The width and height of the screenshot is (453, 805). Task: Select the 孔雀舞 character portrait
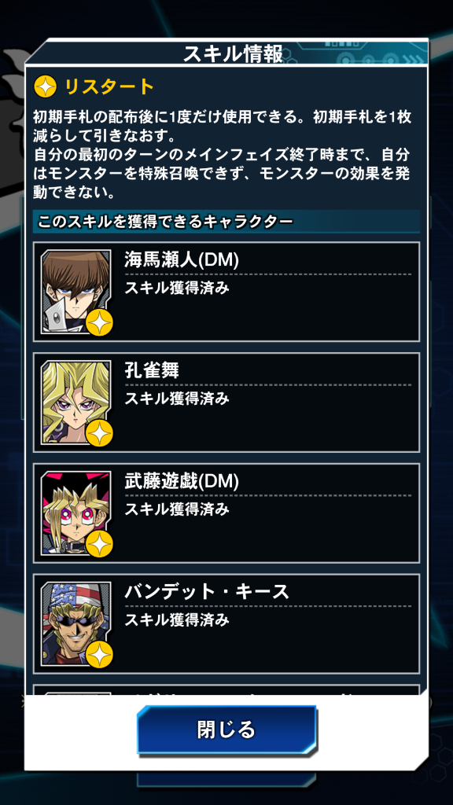click(x=76, y=402)
